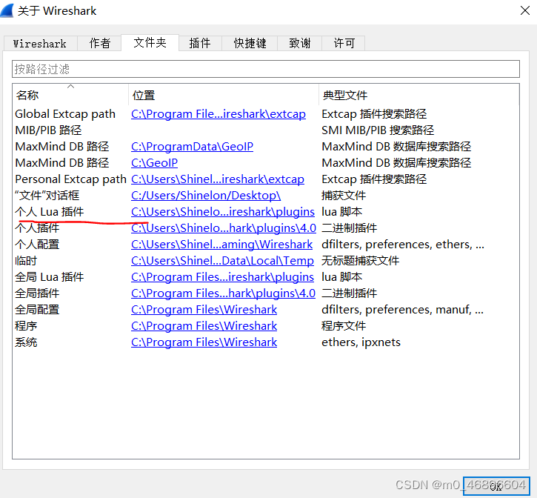Viewport: 537px width, 498px height.
Task: Open Global Extcap path link
Action: (x=219, y=114)
